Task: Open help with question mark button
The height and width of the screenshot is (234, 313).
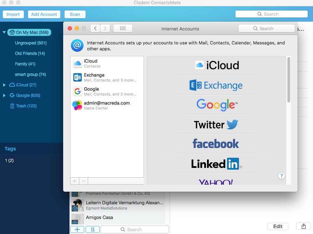Action: click(281, 176)
